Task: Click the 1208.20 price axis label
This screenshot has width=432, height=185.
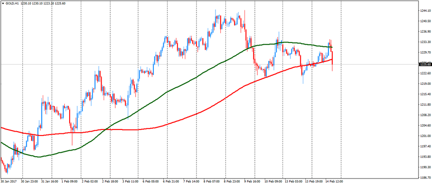Action: pyautogui.click(x=426, y=115)
